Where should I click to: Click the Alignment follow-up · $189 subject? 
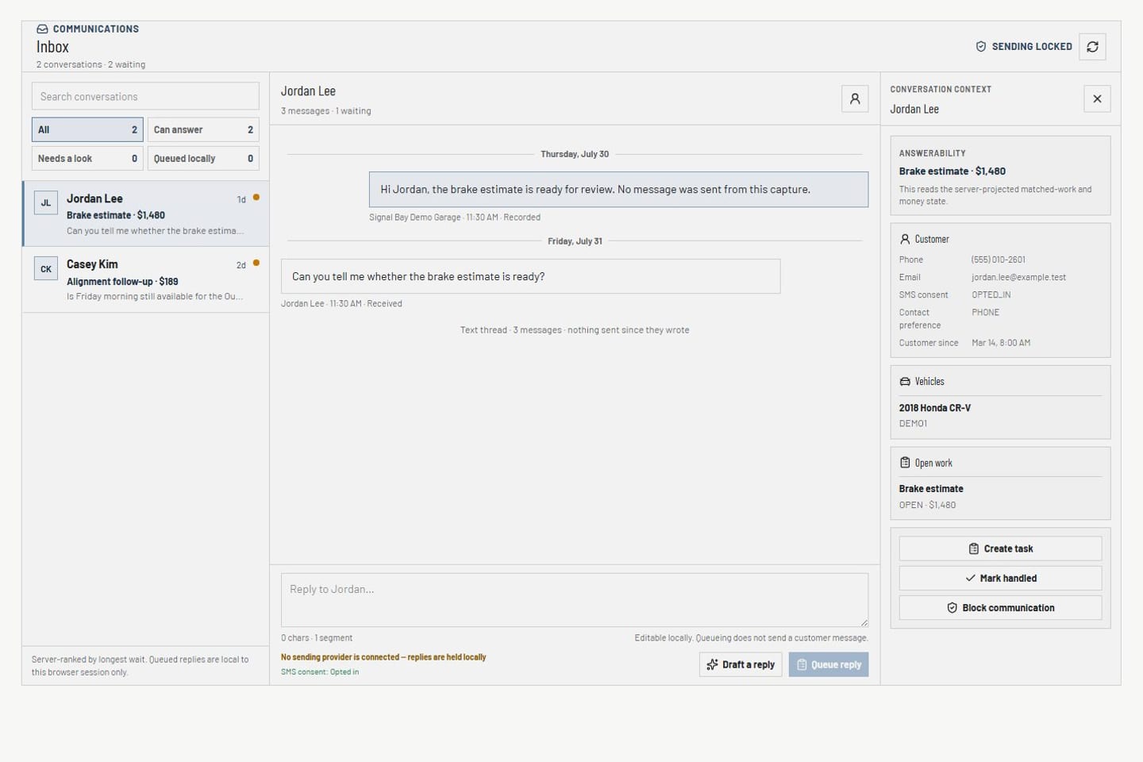click(x=122, y=282)
